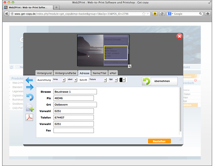Screen dimensions: 213x166
Task: Open a new tab with plus button
Action: click(56, 7)
